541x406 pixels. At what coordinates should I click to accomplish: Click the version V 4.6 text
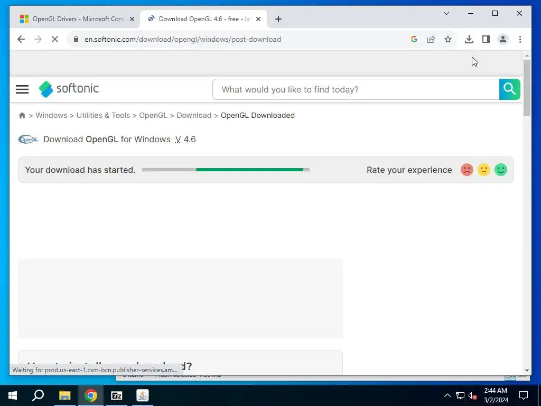185,140
